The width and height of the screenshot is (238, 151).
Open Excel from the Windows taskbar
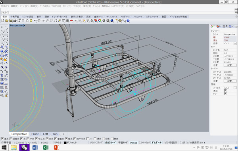coord(46,147)
